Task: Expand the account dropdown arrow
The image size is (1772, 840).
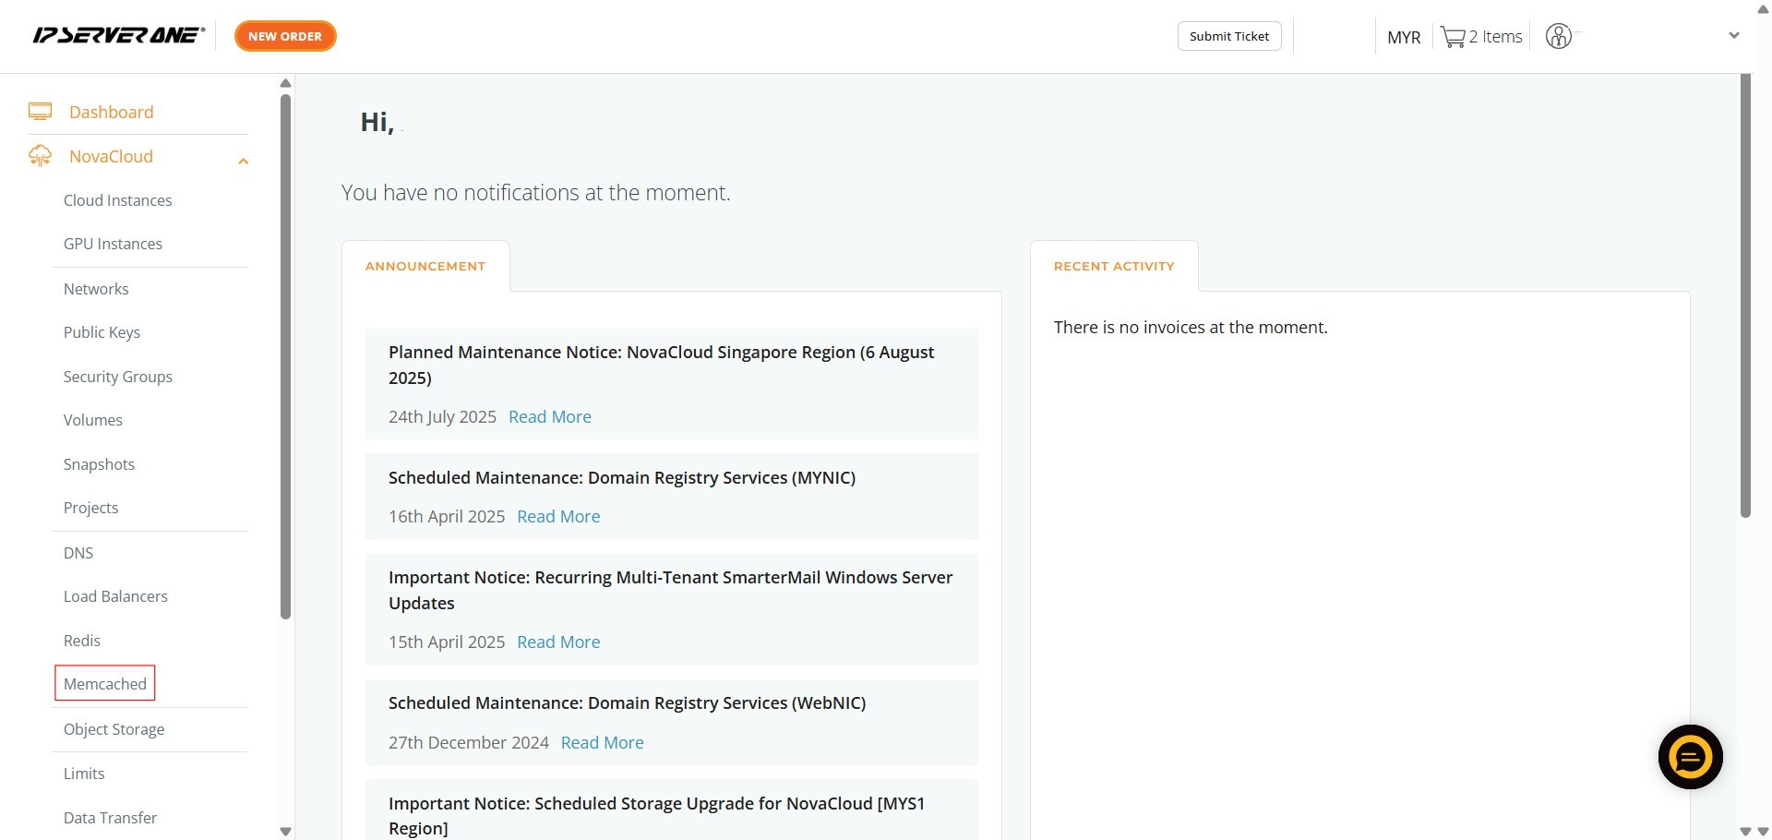Action: (x=1733, y=36)
